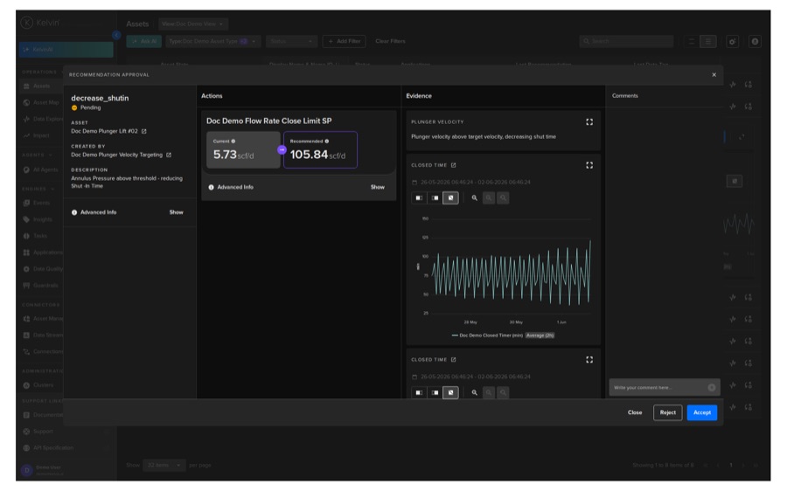Click the Recommended 105.84 scf/d value card

(320, 149)
